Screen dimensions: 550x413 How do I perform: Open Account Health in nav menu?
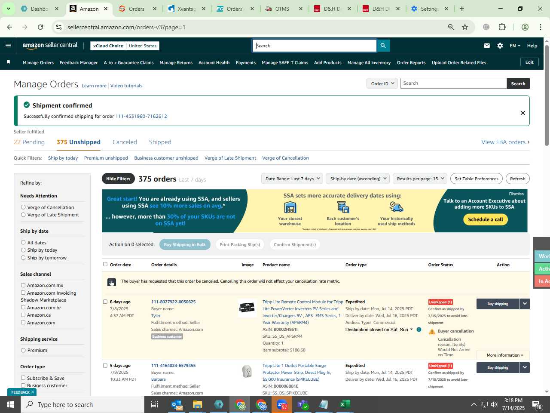(x=214, y=63)
